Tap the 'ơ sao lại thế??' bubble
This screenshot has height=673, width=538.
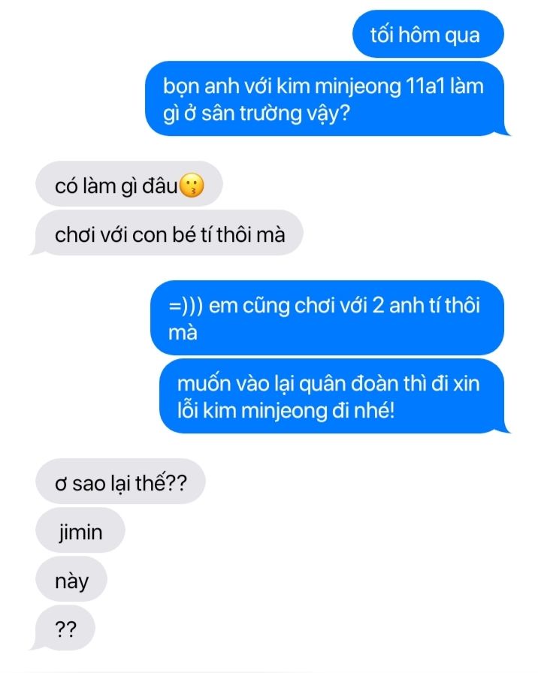[121, 481]
